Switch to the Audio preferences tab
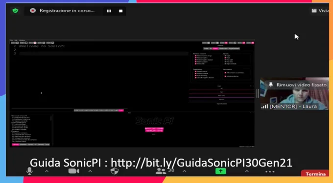333x183 pixels. tap(206, 48)
